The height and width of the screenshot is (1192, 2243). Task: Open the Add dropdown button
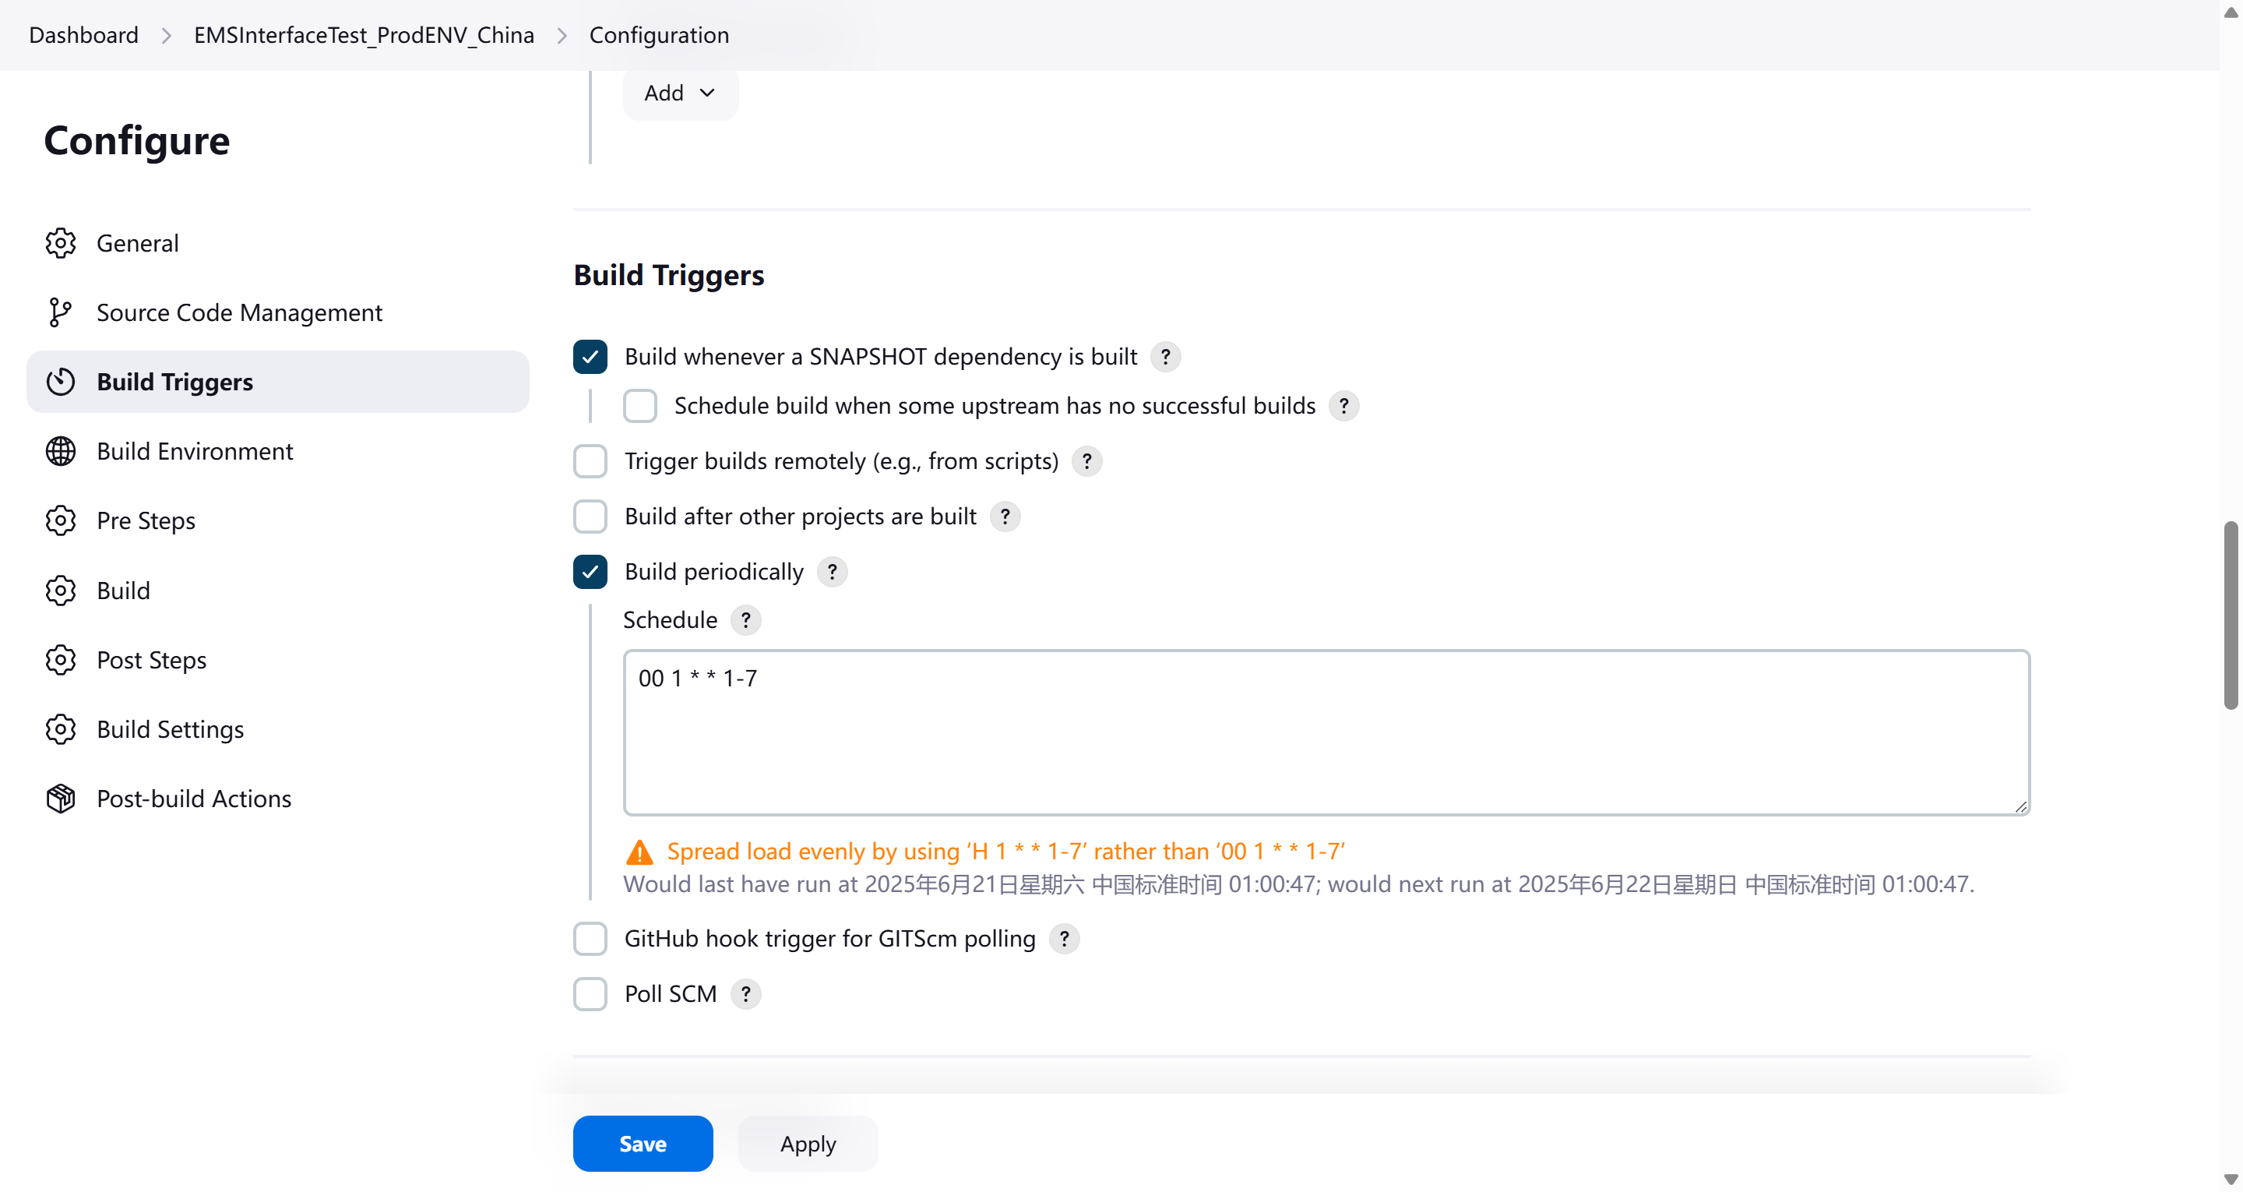pos(680,93)
